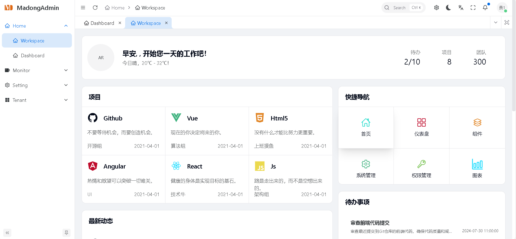Toggle the sidebar pin button

tap(66, 233)
